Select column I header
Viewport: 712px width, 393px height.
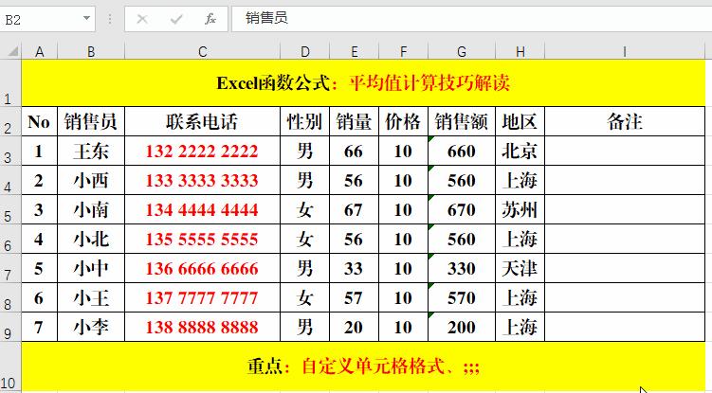coord(625,52)
